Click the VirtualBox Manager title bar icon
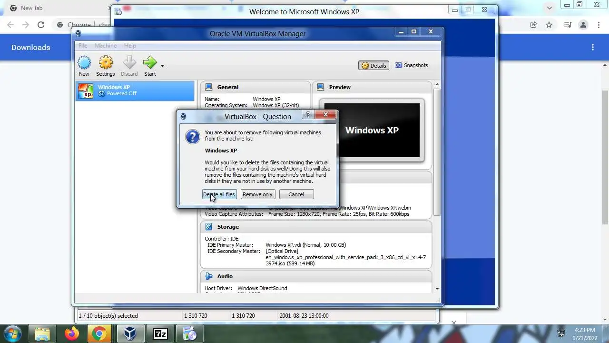 pos(78,33)
